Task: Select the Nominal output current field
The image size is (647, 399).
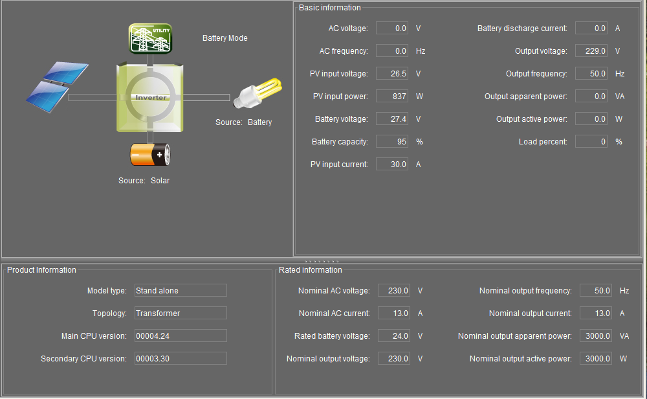Action: (595, 313)
